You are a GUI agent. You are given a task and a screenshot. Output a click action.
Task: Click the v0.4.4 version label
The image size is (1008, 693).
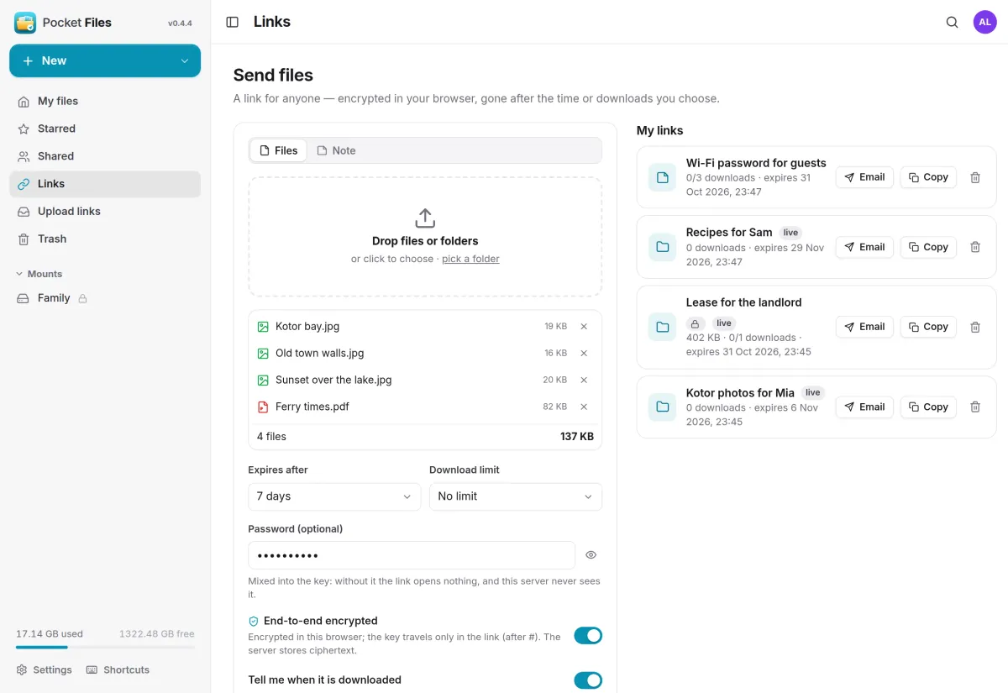(x=180, y=24)
